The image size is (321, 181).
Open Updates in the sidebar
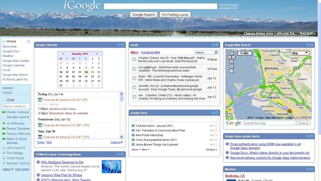coord(8,88)
